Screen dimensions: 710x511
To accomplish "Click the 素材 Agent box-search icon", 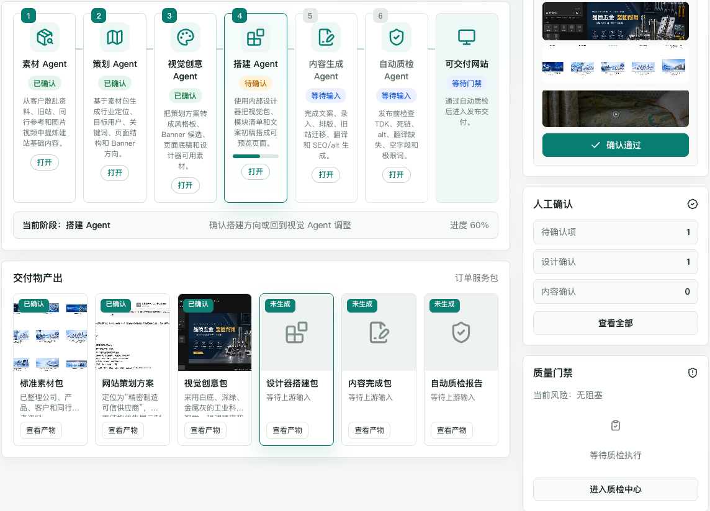I will click(x=45, y=37).
